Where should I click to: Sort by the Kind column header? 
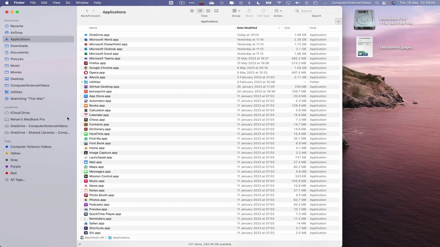coord(313,28)
